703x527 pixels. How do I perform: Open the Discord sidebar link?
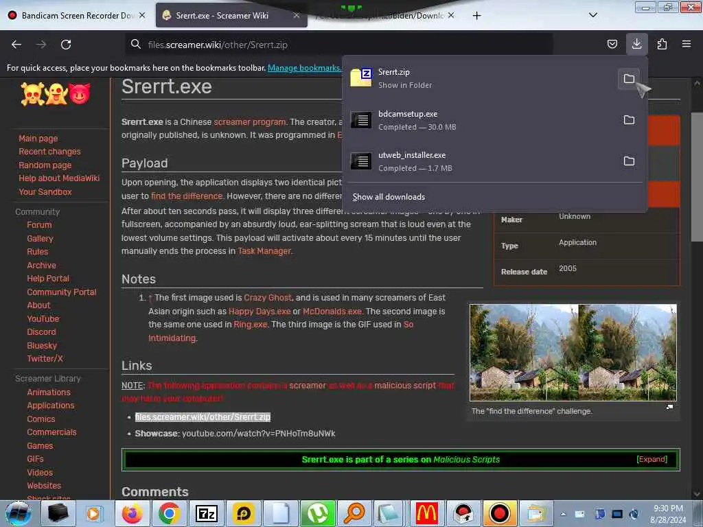coord(41,332)
